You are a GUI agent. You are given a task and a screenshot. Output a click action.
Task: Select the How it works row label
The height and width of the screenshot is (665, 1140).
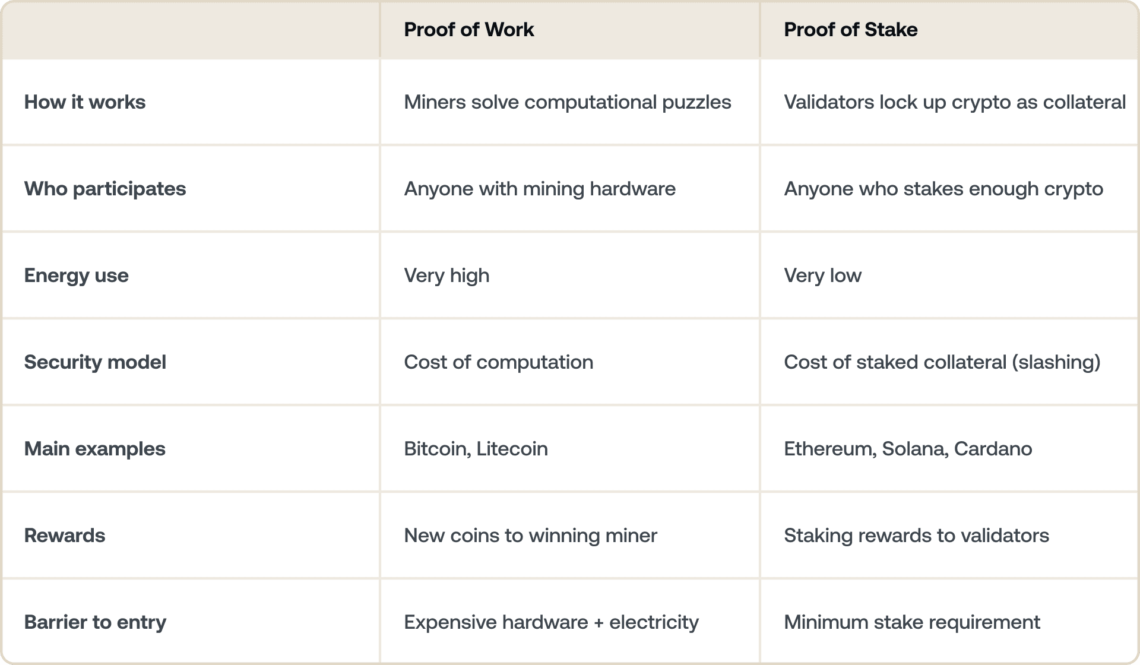[x=85, y=102]
